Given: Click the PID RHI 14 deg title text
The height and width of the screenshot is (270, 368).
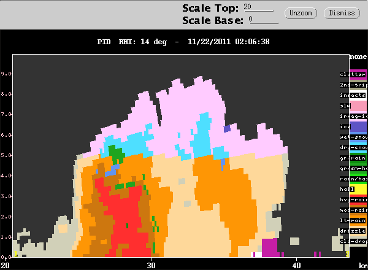Looking at the screenshot, I should point(132,42).
